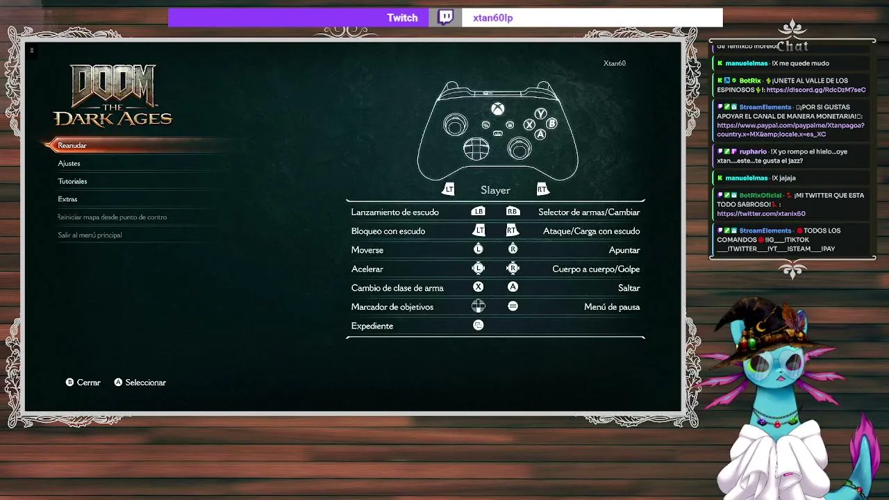The image size is (889, 500).
Task: Click the A button icon beside Saltar
Action: (513, 287)
